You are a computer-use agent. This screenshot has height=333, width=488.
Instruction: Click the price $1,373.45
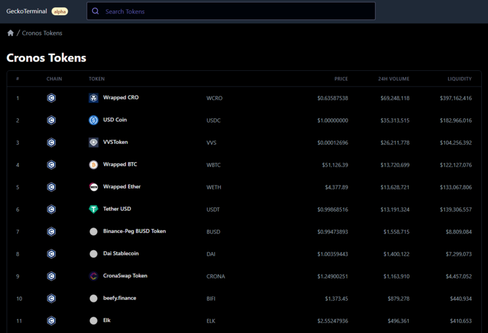pos(337,299)
